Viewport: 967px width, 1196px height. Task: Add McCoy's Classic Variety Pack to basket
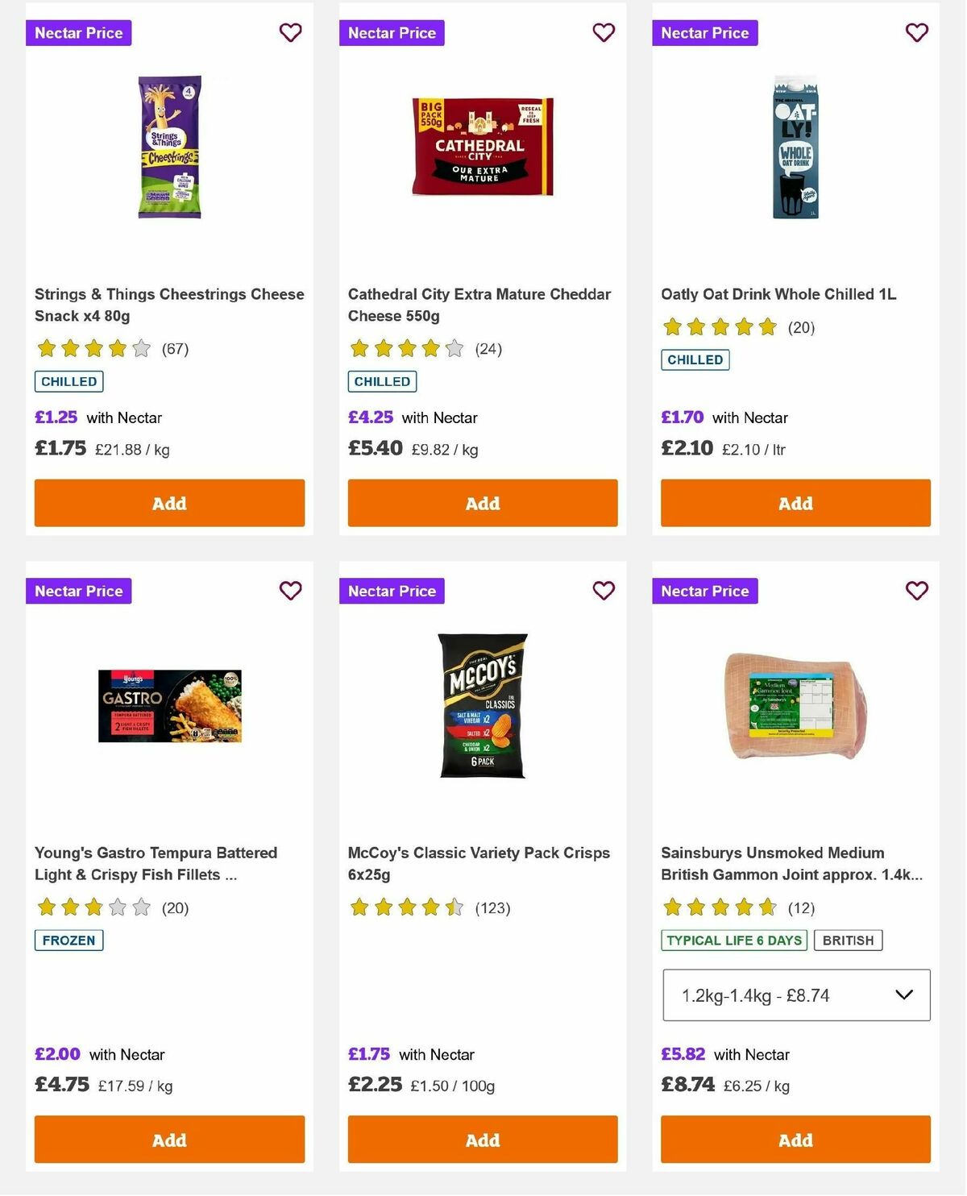click(482, 1140)
